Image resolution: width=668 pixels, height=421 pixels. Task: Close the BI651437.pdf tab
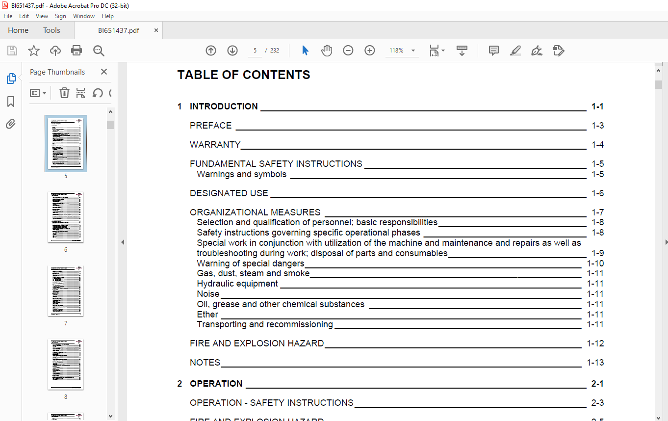click(x=156, y=30)
